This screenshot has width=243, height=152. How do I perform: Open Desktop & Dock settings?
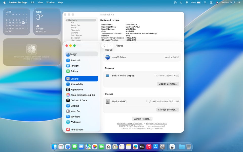point(78,100)
